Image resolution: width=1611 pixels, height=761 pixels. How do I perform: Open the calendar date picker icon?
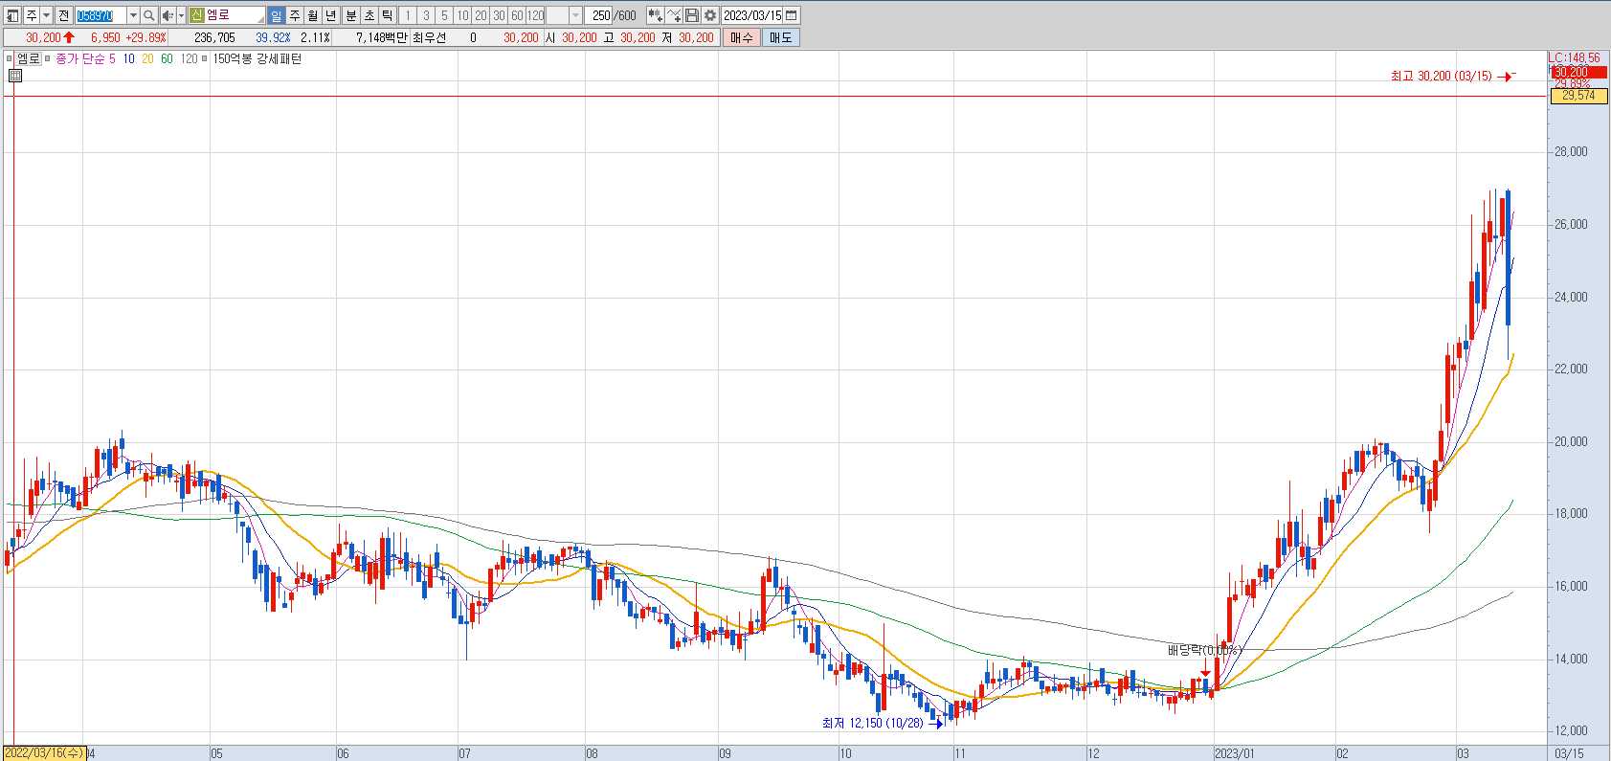792,15
